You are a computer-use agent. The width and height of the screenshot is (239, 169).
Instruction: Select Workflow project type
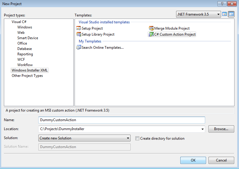click(25, 65)
